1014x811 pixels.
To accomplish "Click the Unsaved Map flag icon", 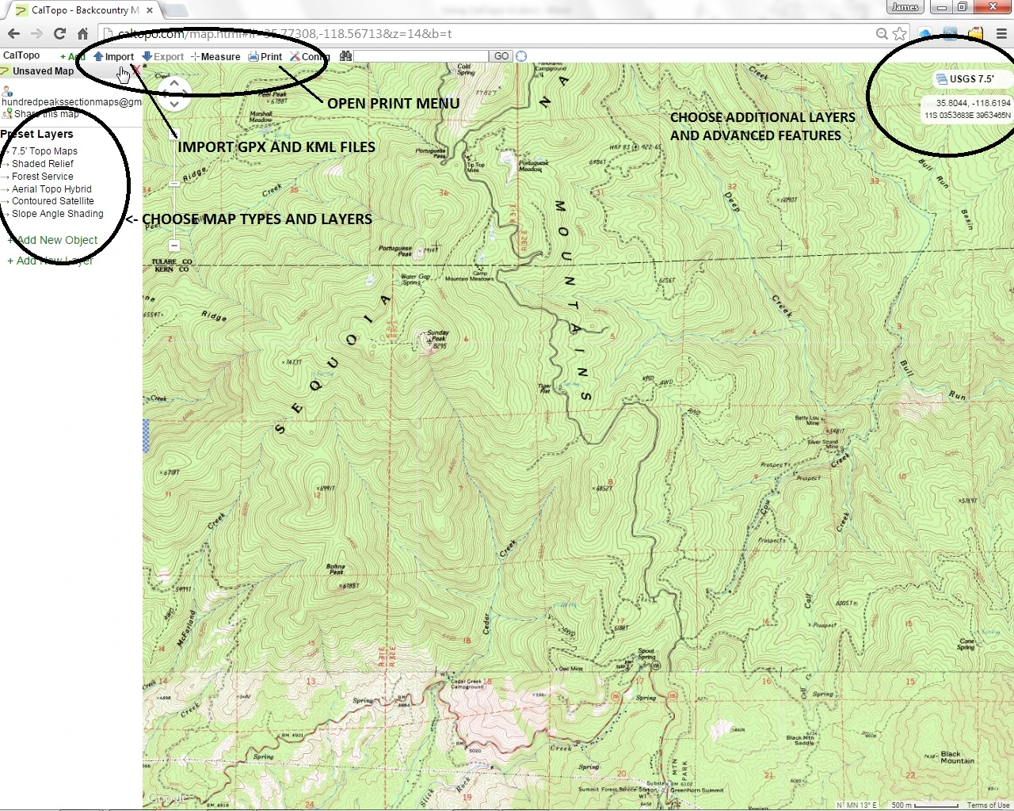I will click(5, 71).
